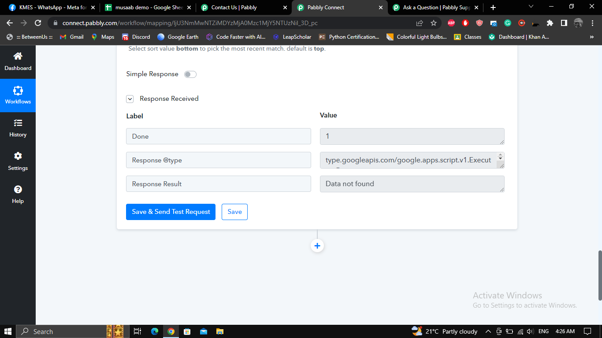
Task: Open the Dashboard sidebar item
Action: 18,62
